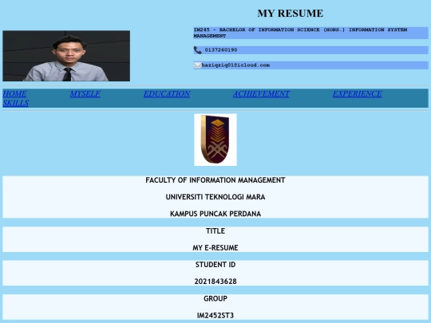Click UNIVERSITI TEKNOLOGI MARA text
The height and width of the screenshot is (323, 431).
tap(215, 197)
